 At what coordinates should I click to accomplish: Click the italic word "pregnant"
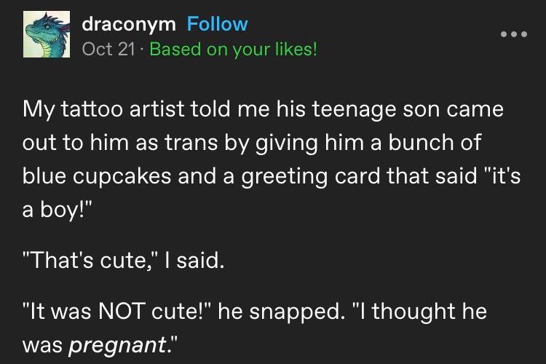(116, 346)
